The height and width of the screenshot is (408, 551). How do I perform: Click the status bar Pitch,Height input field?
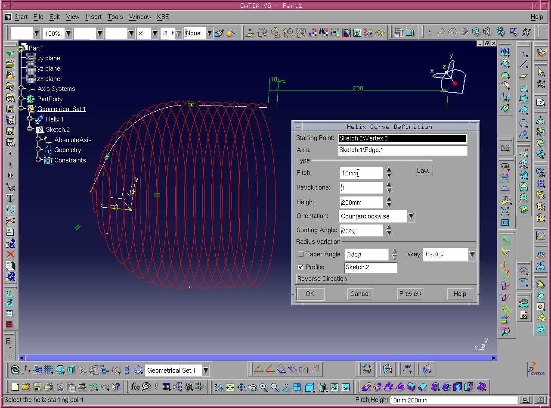453,400
